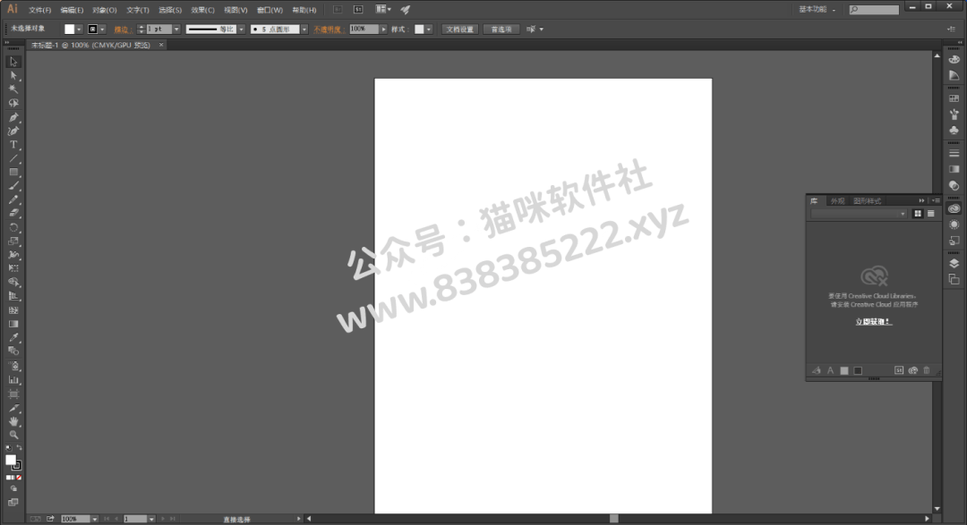The height and width of the screenshot is (525, 967).
Task: Select the Hand tool
Action: tap(13, 421)
